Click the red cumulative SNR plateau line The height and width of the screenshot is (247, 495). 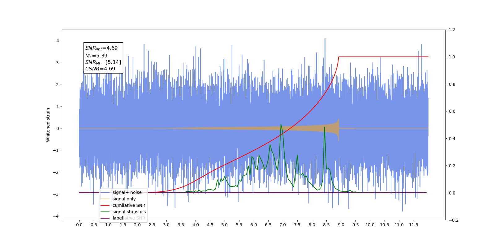384,57
